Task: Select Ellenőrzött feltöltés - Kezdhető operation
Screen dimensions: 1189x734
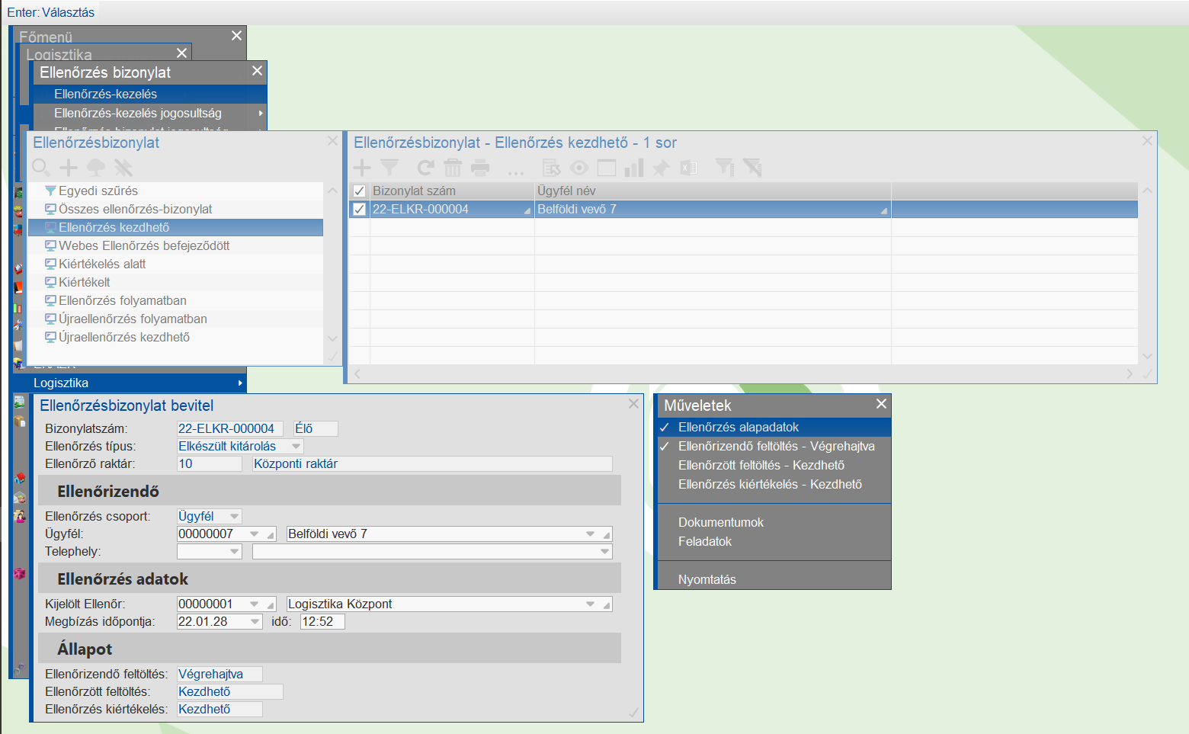Action: (x=774, y=465)
